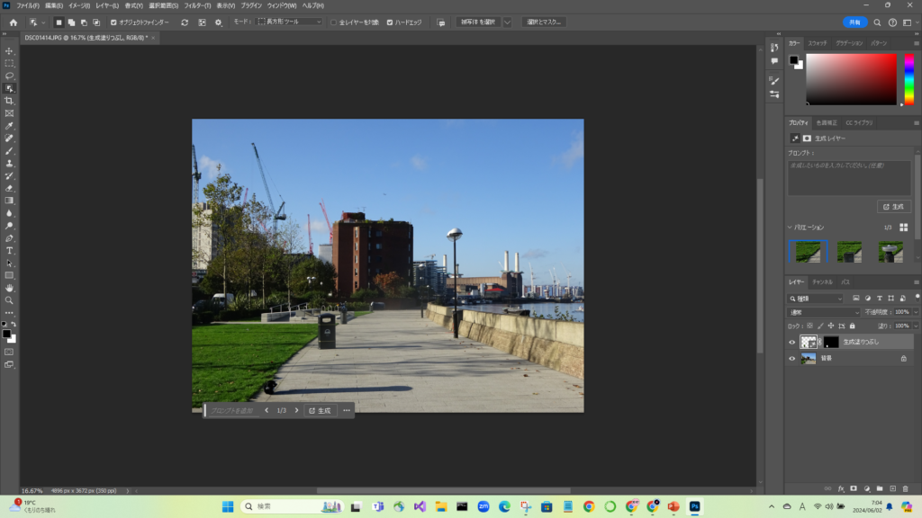This screenshot has height=518, width=922.
Task: Select the Lasso tool
Action: [9, 76]
